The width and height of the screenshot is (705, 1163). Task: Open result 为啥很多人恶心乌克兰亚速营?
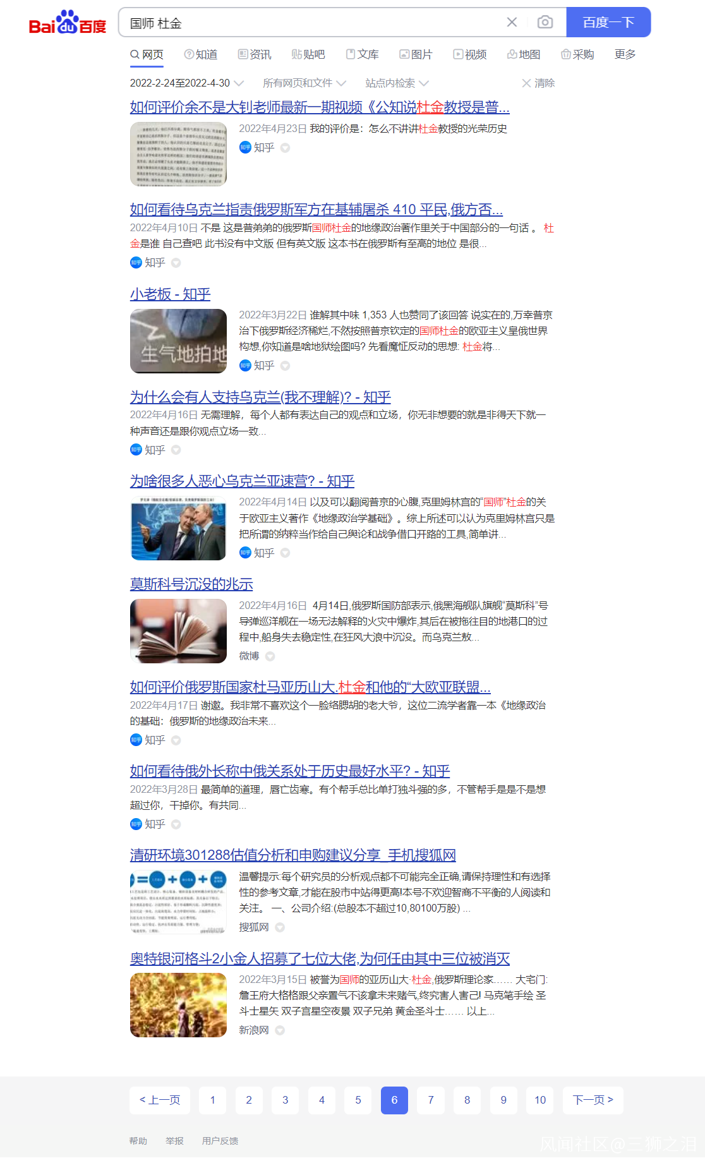click(x=243, y=481)
